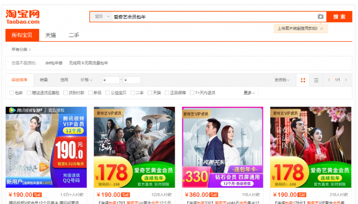This screenshot has height=204, width=358.
Task: Open the fourth product image, 178元 爱奇艺黄金会员
Action: coord(311,148)
